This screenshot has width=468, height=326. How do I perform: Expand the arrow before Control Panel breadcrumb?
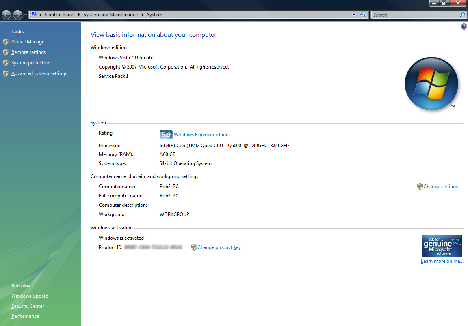click(41, 15)
